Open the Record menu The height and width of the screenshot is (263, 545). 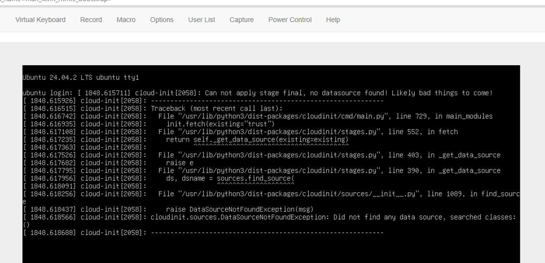91,20
